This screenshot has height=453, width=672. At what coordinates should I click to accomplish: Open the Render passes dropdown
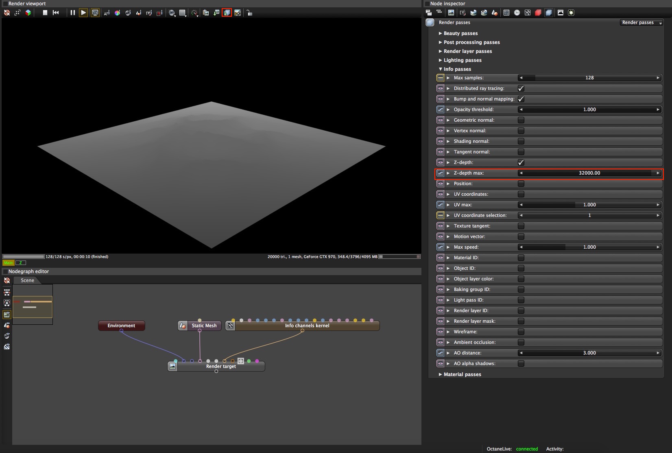pyautogui.click(x=641, y=22)
